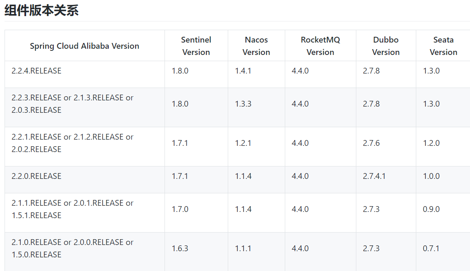Click the Nacos Version column header
Screen dimensions: 470x271
[256, 46]
